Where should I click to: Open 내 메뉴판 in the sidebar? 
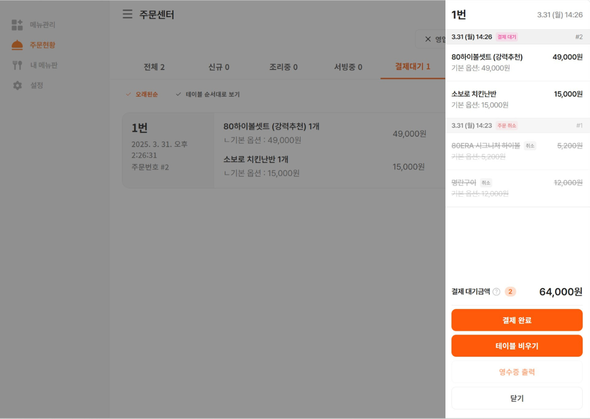click(x=44, y=65)
